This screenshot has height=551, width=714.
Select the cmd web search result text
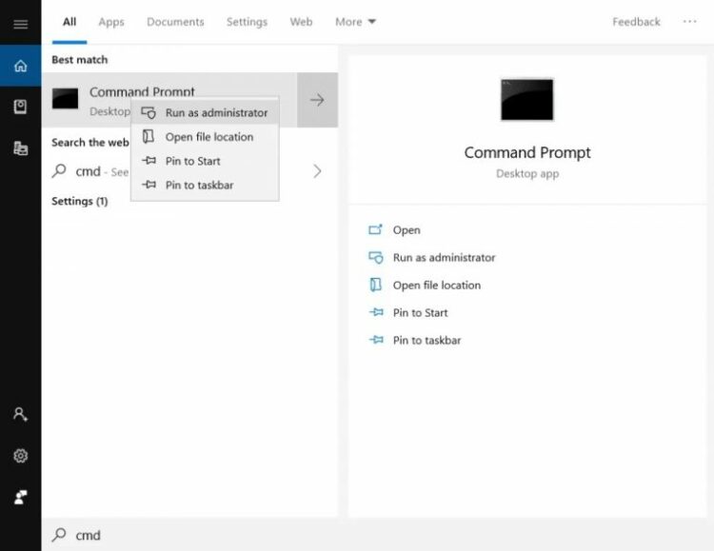coord(102,171)
